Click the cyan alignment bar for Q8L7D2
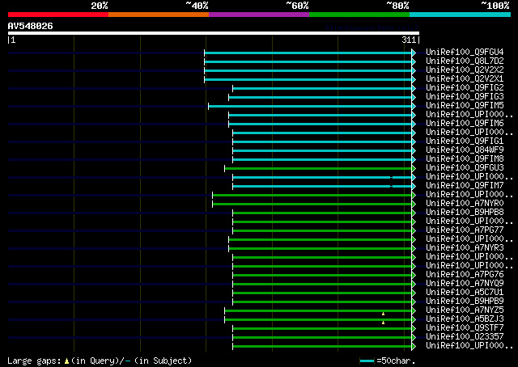Screen dimensions: 518x367 pyautogui.click(x=308, y=61)
